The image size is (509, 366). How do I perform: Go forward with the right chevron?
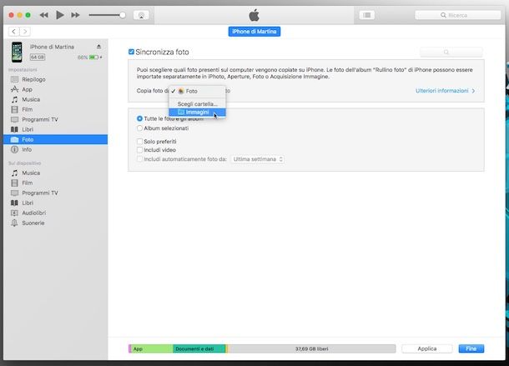point(25,32)
